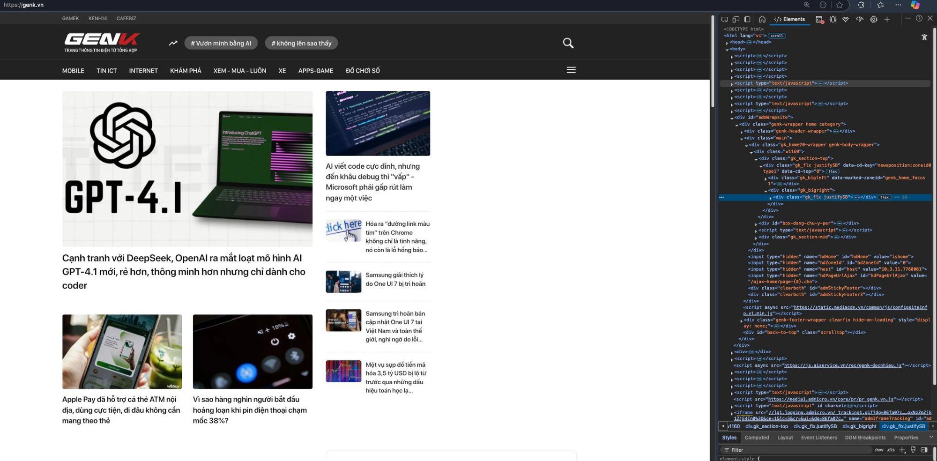Switch to the Layout tab
Image resolution: width=937 pixels, height=461 pixels.
[785, 438]
